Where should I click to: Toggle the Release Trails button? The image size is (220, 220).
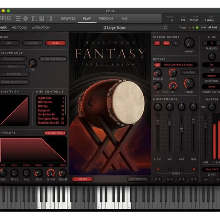(55, 133)
